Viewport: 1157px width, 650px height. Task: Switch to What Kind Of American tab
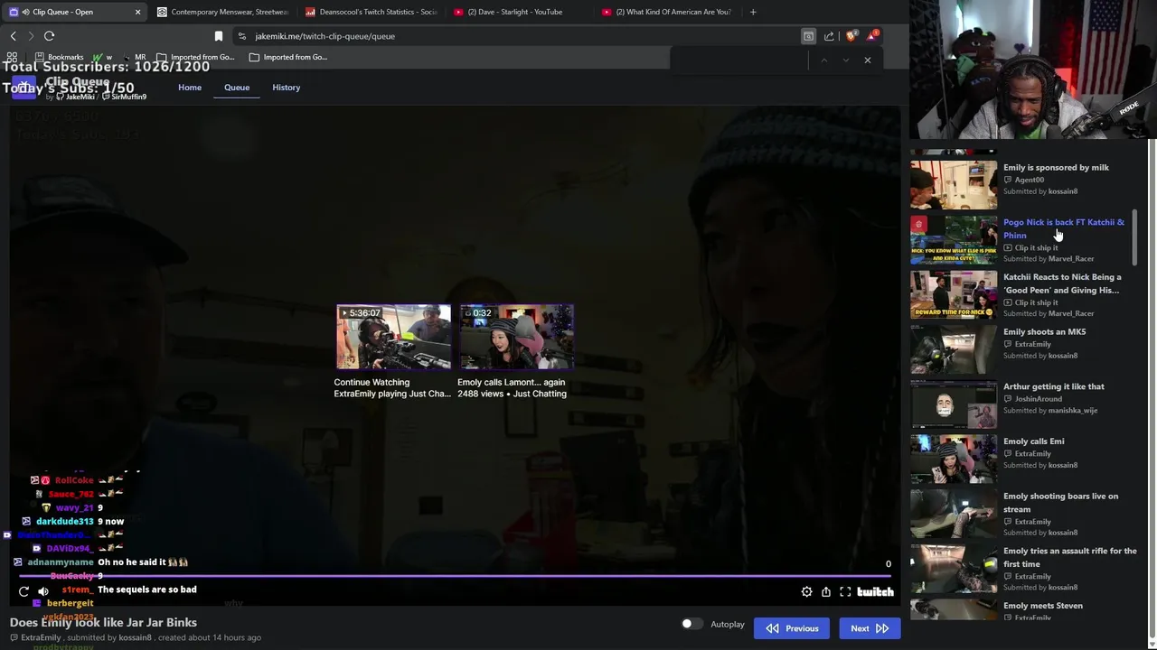667,12
